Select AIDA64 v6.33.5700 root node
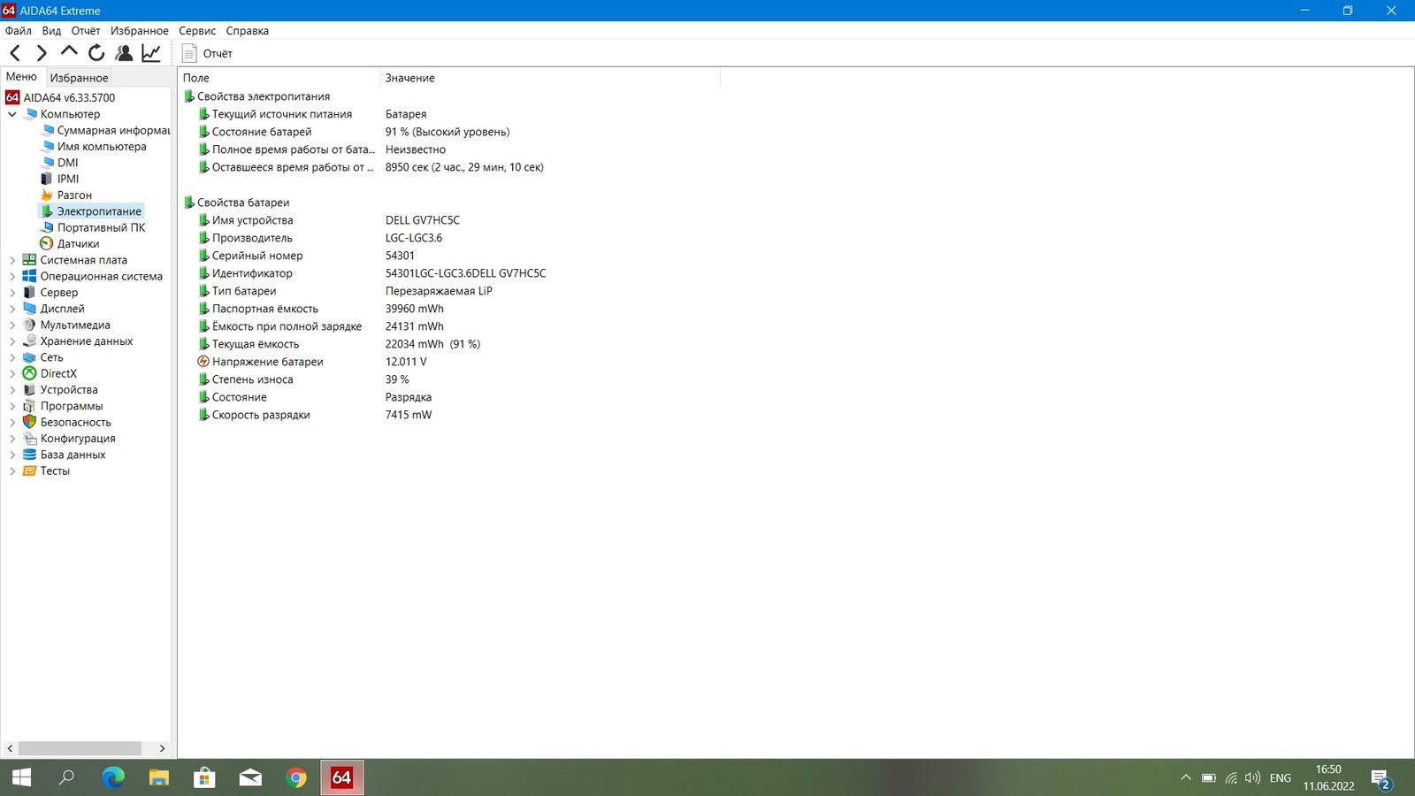Screen dimensions: 1415x796 click(69, 97)
